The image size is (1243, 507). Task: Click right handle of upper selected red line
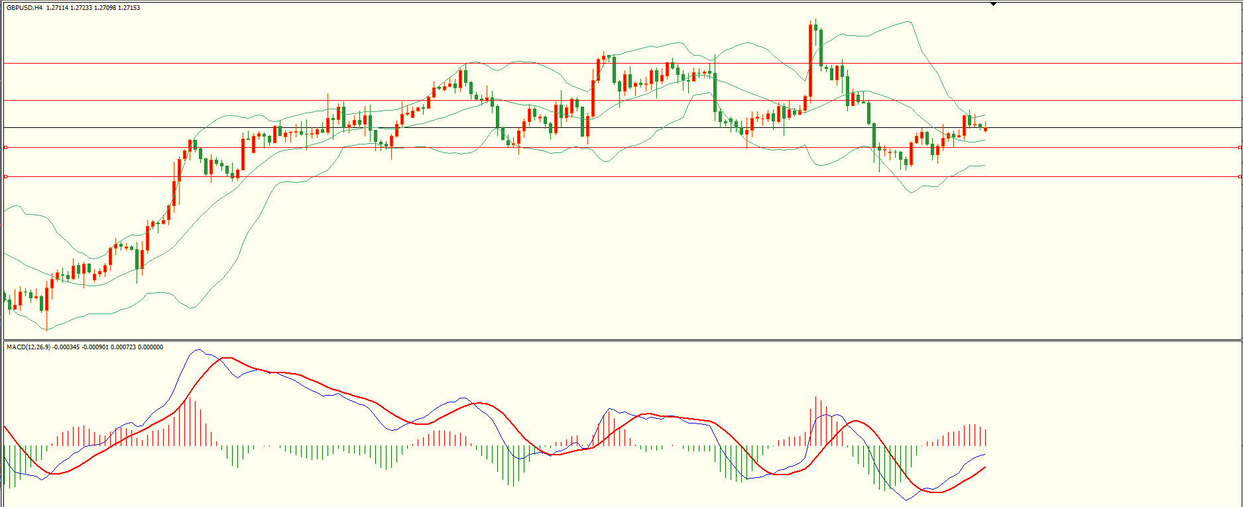(1240, 148)
